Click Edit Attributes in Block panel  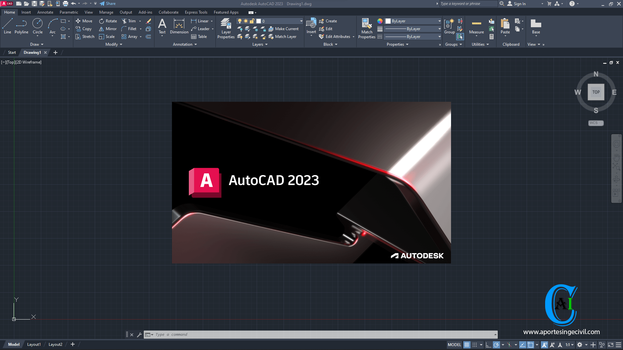click(x=335, y=37)
